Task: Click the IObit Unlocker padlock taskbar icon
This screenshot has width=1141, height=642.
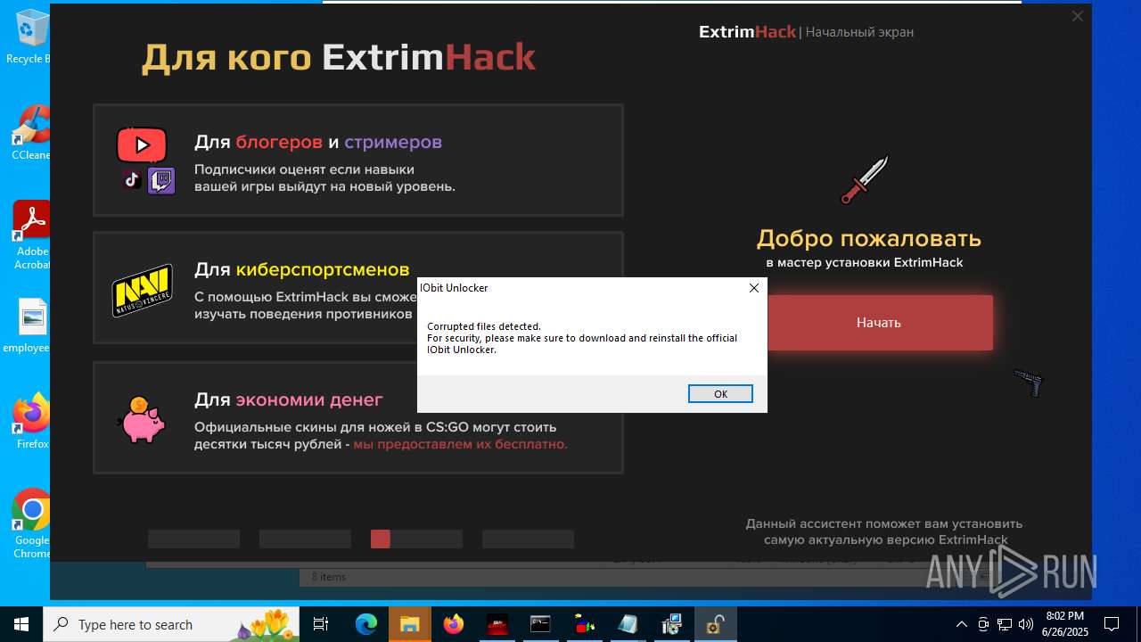Action: (715, 624)
